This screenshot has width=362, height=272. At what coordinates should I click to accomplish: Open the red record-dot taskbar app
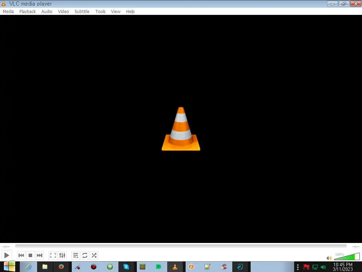click(93, 267)
